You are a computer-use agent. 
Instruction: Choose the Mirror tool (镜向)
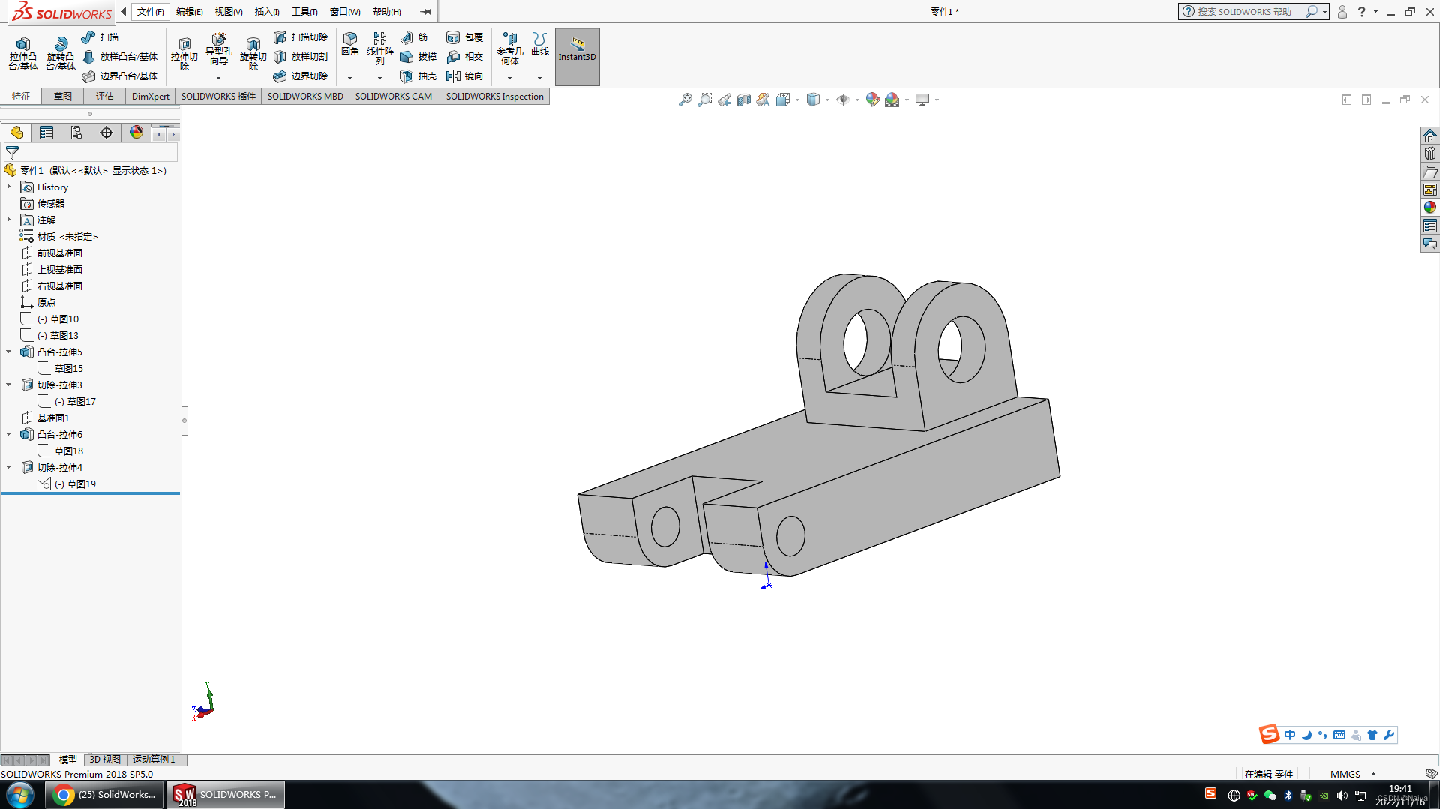[x=465, y=76]
